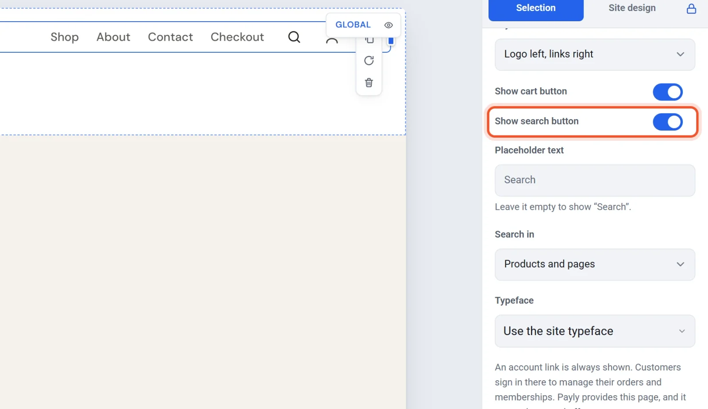
Task: Click the 'Show cart button' label text
Action: (x=531, y=91)
